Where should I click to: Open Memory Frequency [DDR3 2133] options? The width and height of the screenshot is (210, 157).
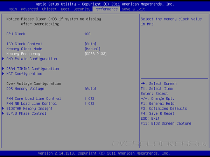pyautogui.click(x=96, y=54)
